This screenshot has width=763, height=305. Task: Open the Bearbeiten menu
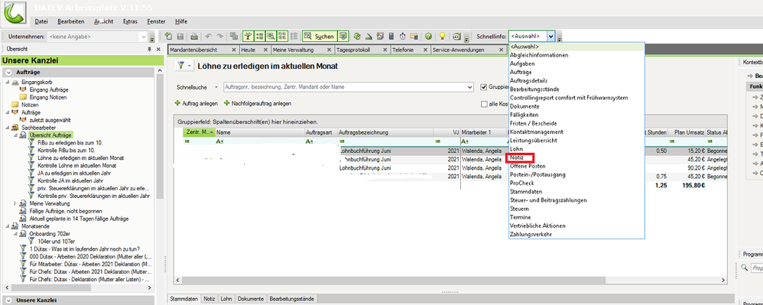tap(70, 21)
